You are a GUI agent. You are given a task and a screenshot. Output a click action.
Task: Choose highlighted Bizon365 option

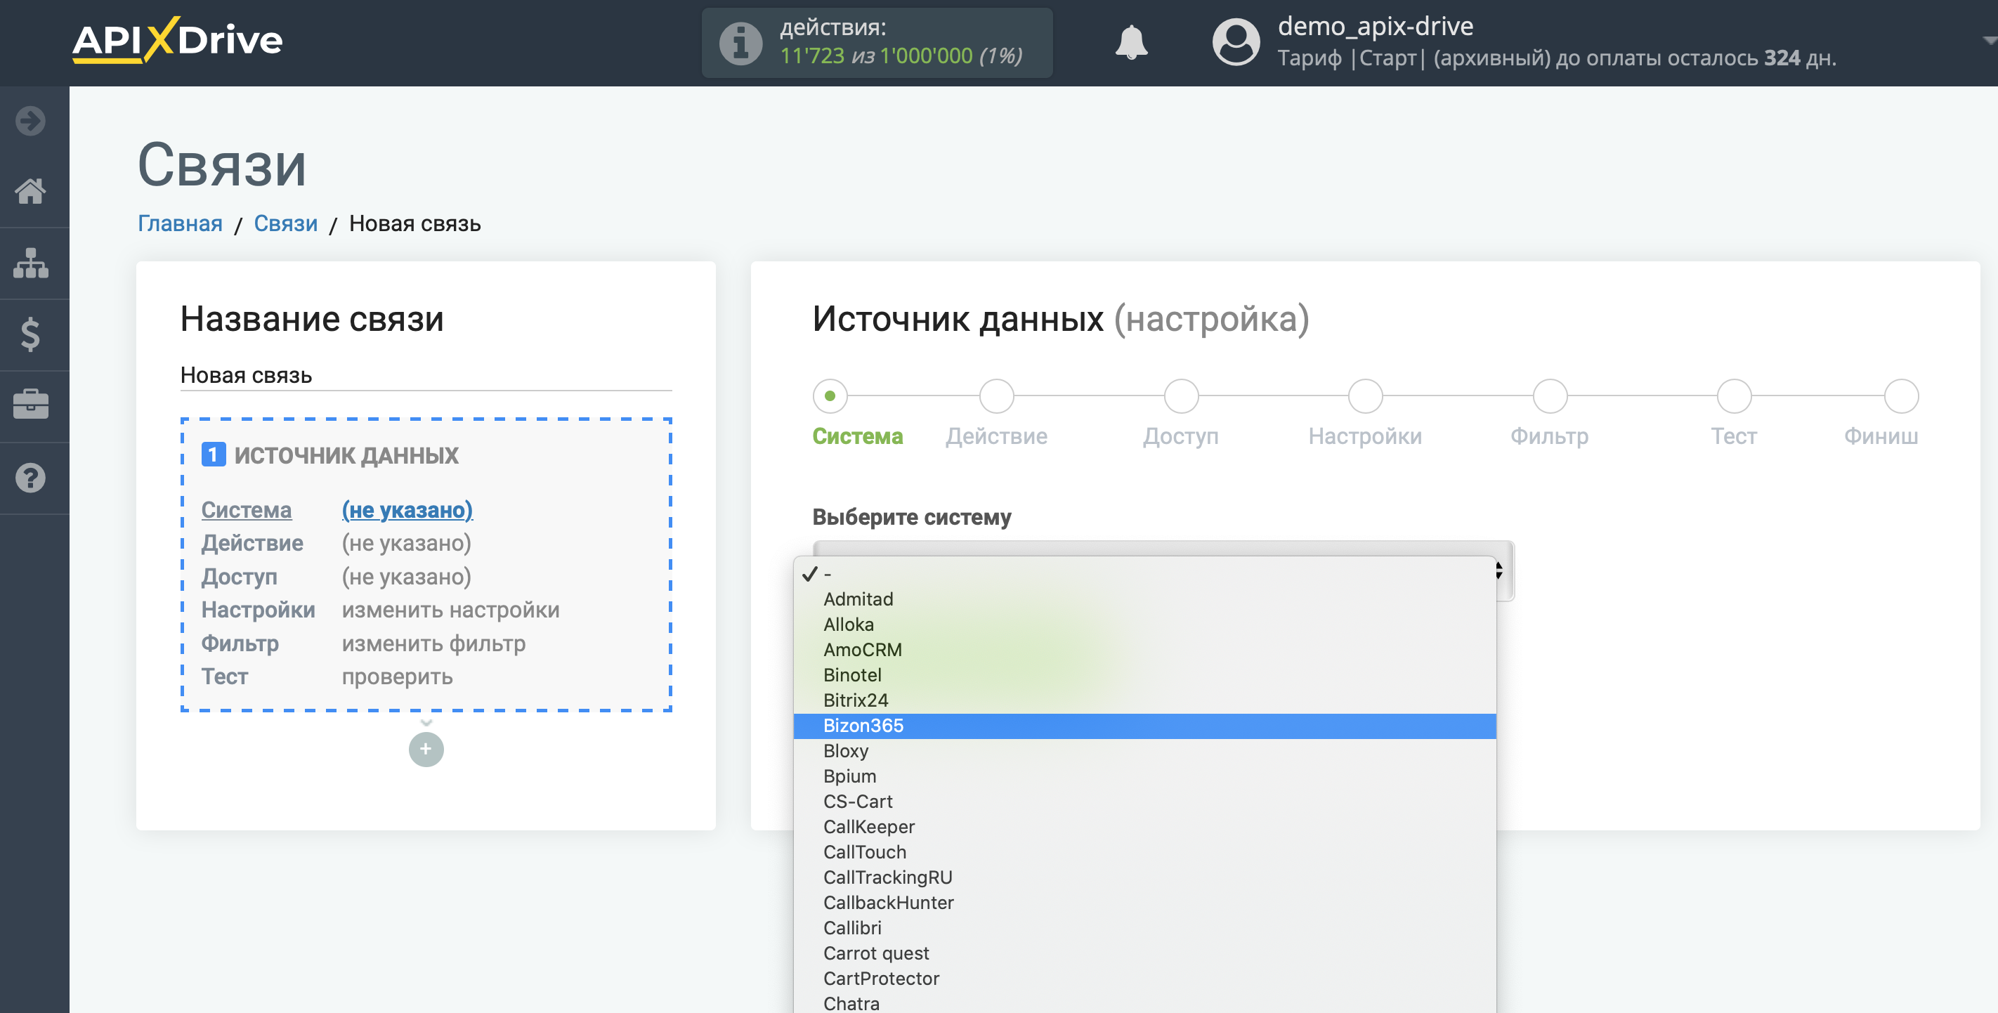point(1145,726)
